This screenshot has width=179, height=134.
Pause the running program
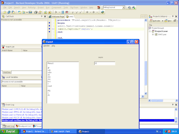point(63,12)
